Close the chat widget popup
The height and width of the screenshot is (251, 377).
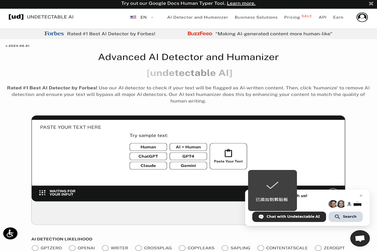[361, 196]
